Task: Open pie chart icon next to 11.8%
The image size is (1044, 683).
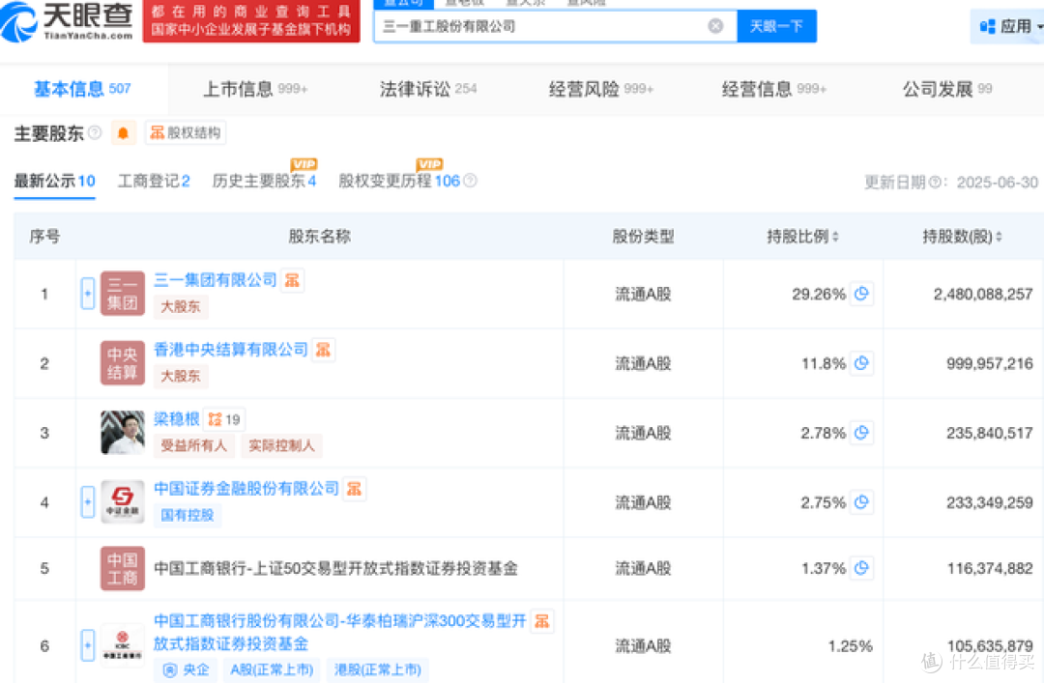Action: [861, 363]
